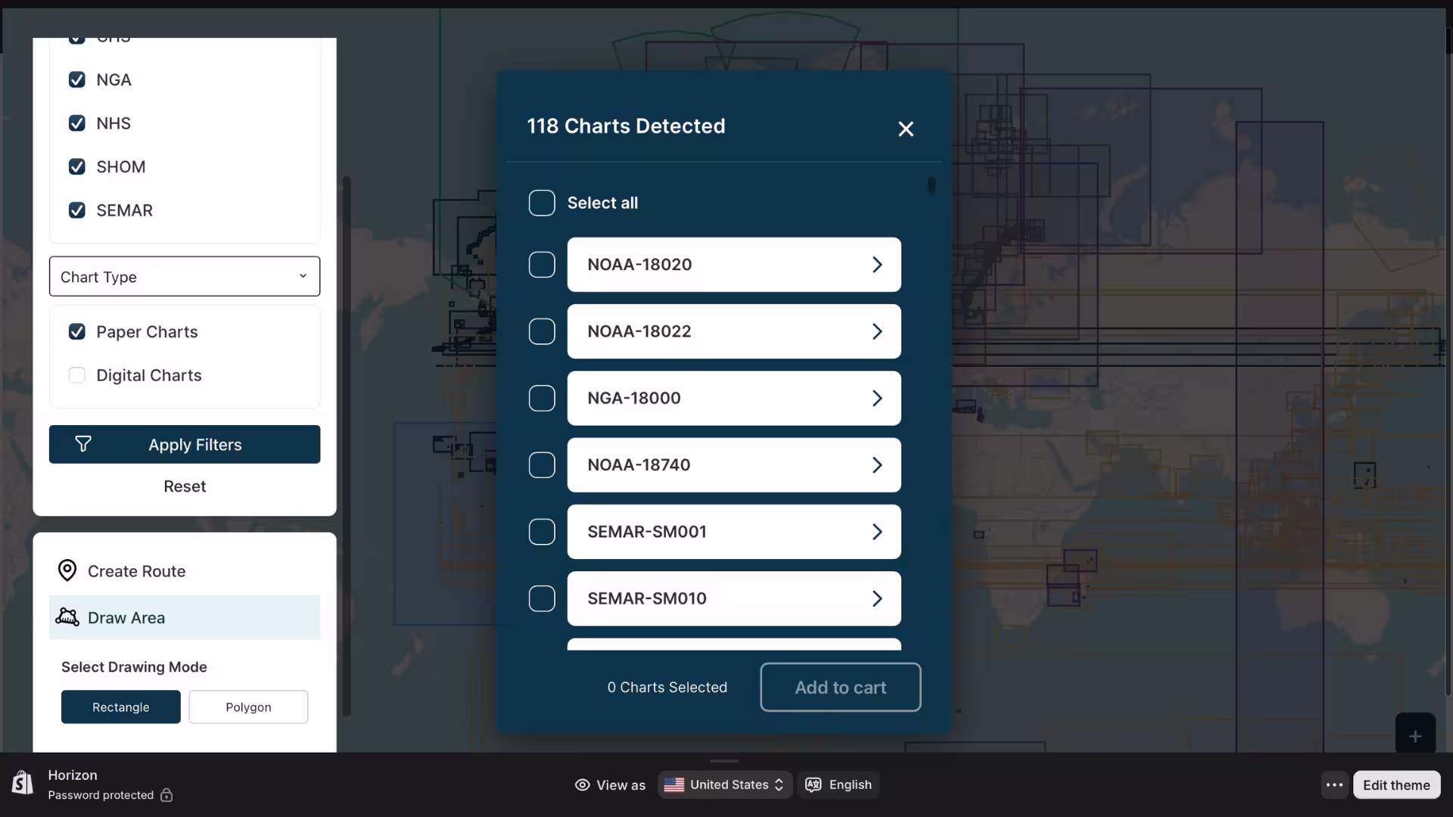Screen dimensions: 1453x817
Task: Click the filter funnel icon
Action: point(83,444)
